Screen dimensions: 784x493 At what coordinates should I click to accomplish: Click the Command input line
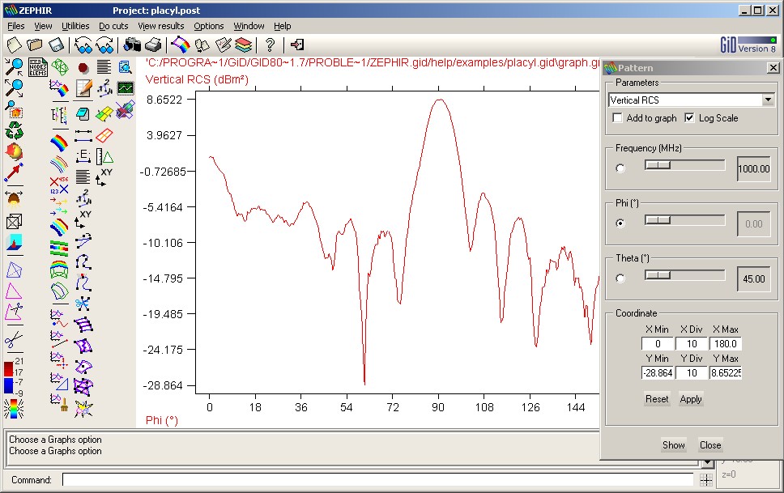tap(378, 480)
